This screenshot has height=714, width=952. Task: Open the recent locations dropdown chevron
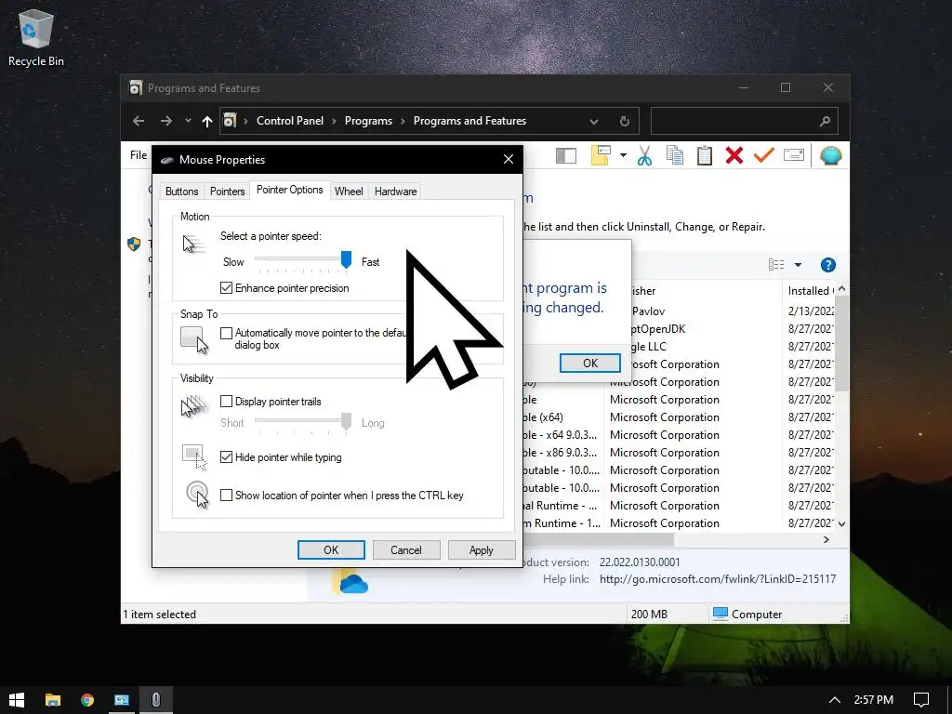coord(188,121)
